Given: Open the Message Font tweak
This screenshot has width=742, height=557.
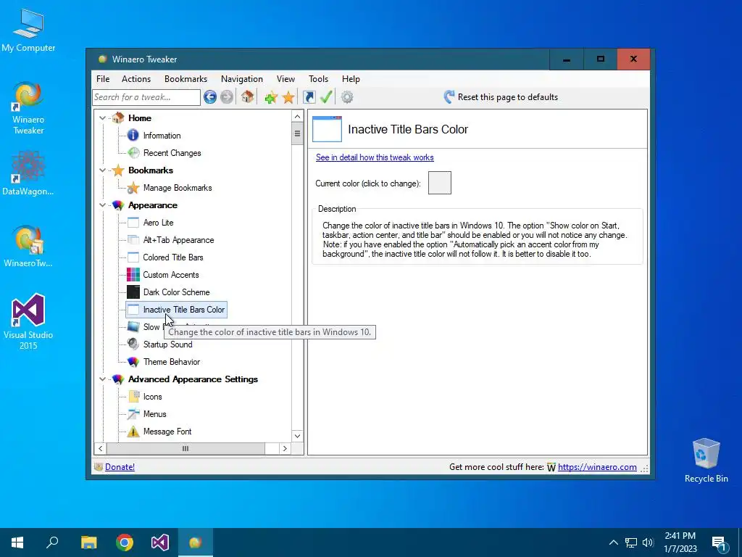Looking at the screenshot, I should (x=167, y=432).
